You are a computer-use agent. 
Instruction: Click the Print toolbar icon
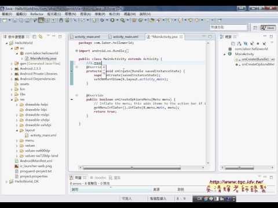pyautogui.click(x=27, y=20)
